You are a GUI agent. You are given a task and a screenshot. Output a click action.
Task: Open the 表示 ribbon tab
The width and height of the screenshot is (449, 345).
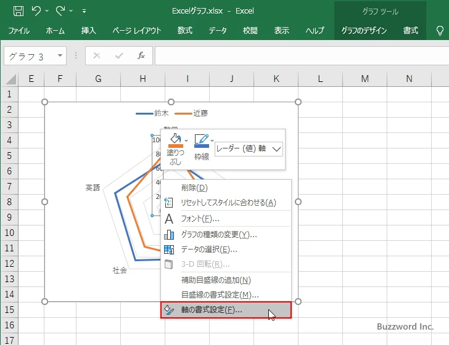tap(281, 31)
